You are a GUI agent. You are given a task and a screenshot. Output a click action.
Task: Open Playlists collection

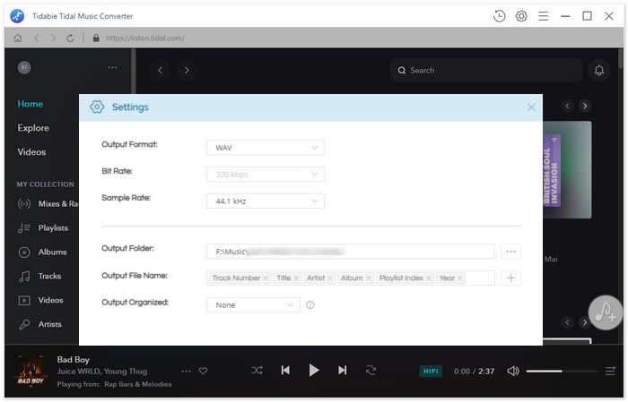[43, 227]
